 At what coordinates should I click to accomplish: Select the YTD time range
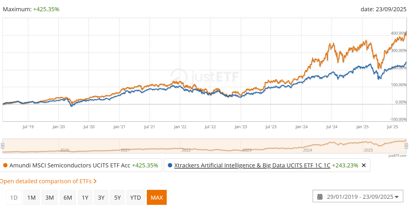(136, 198)
